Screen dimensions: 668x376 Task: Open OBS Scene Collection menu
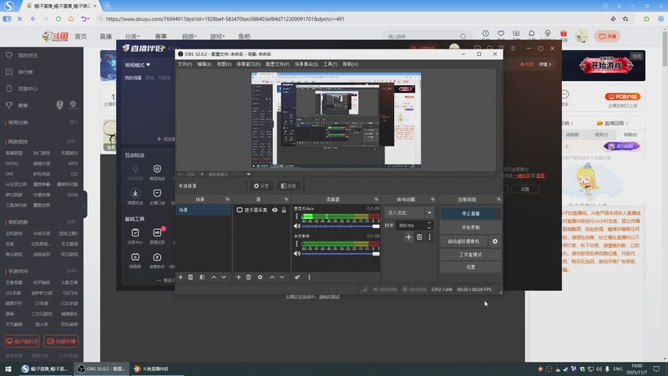pyautogui.click(x=306, y=64)
